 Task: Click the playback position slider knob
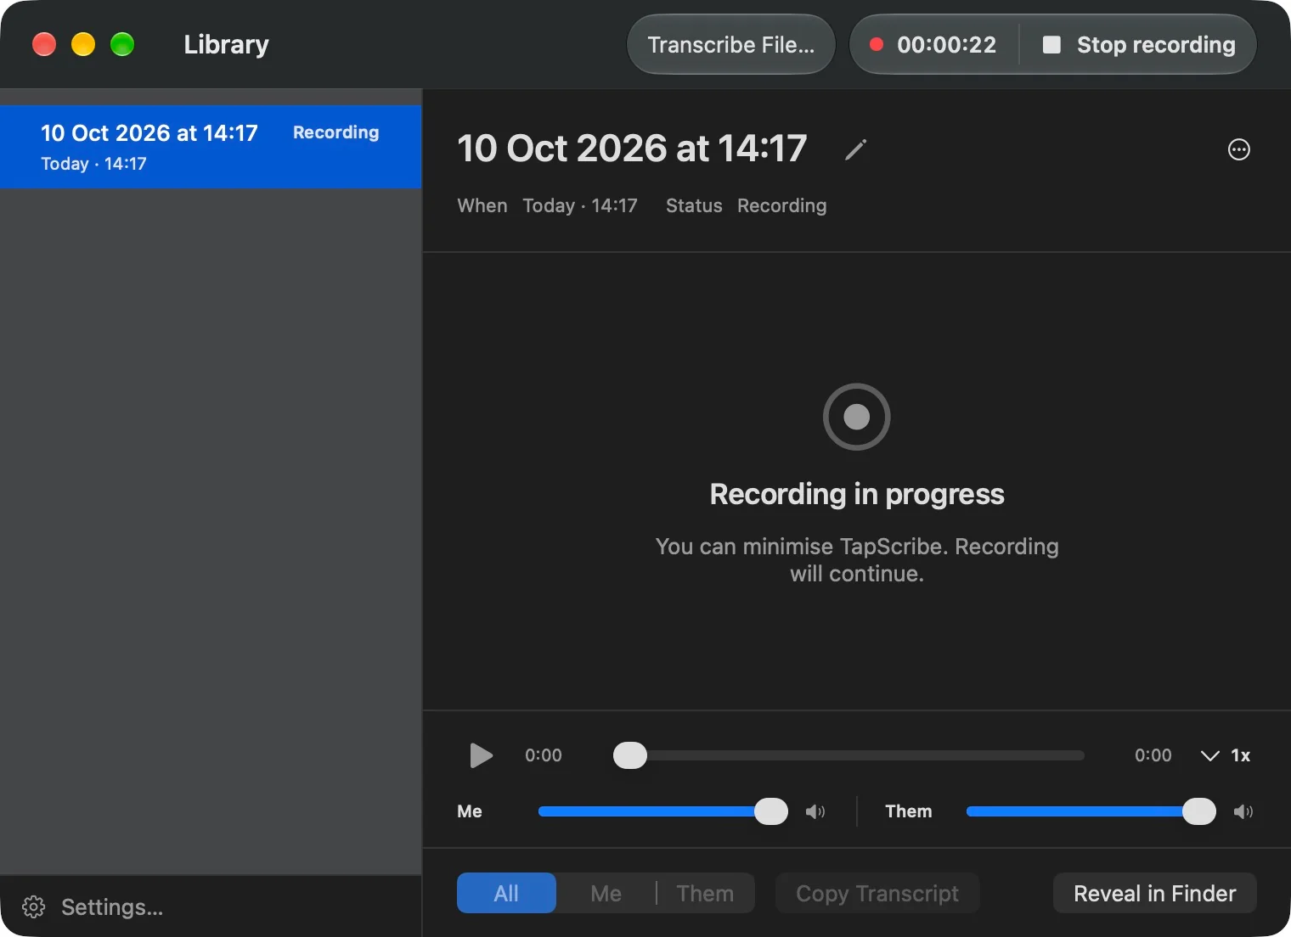tap(630, 755)
